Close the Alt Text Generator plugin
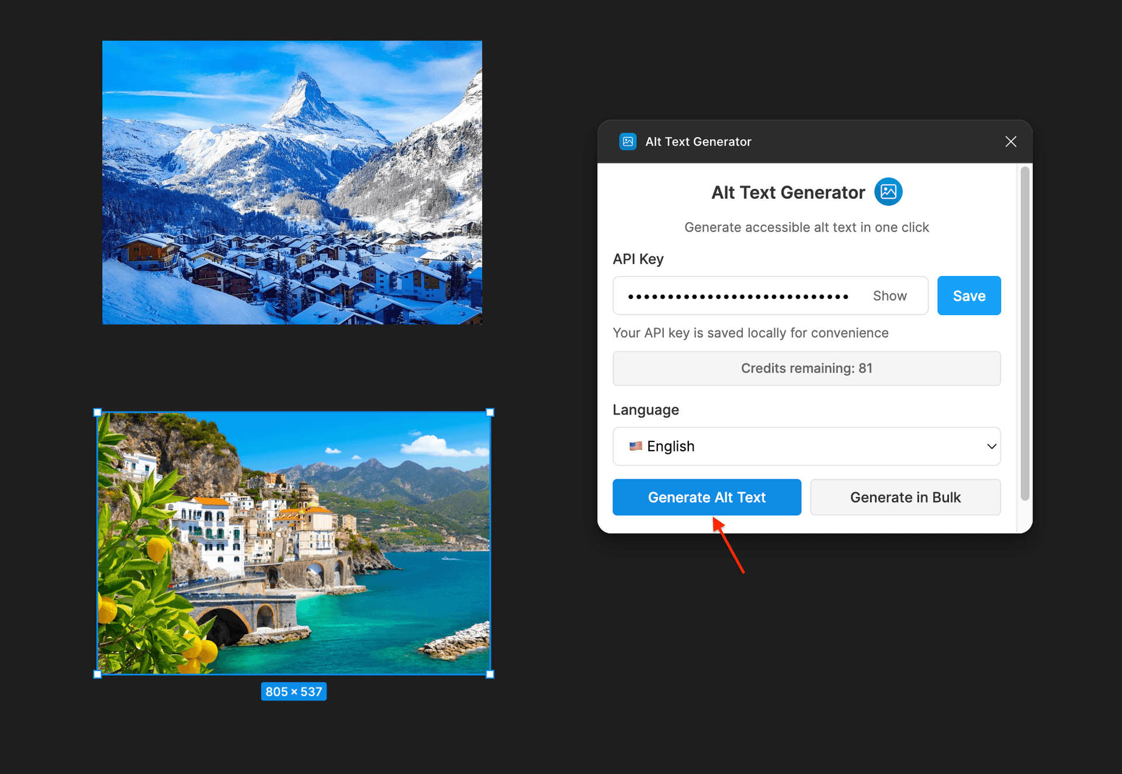Viewport: 1122px width, 774px height. tap(1010, 141)
